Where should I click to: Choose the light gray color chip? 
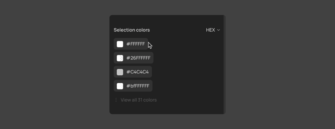click(x=133, y=72)
